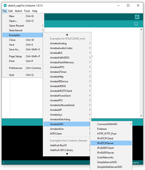
Task: Click editor scrollbar down arrow
Action: pos(141,116)
